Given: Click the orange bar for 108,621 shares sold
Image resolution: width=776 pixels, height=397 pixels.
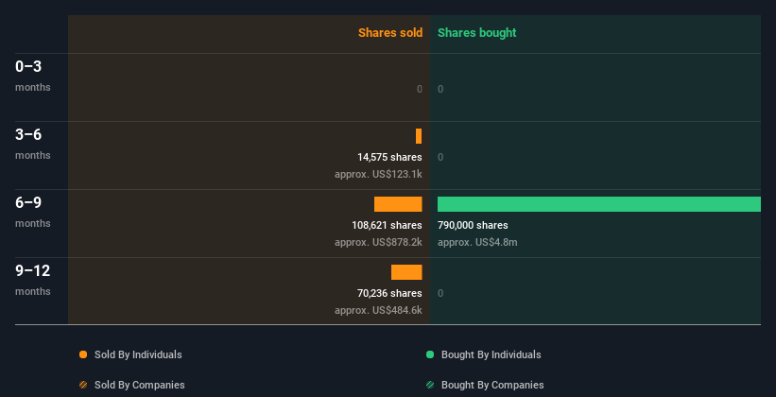Looking at the screenshot, I should (x=398, y=204).
